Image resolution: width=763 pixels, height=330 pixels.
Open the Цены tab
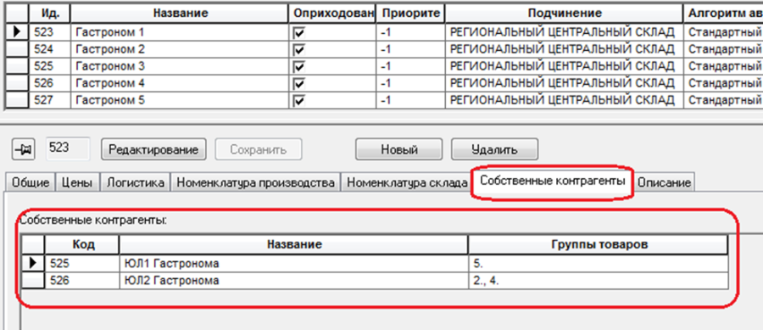(x=77, y=183)
